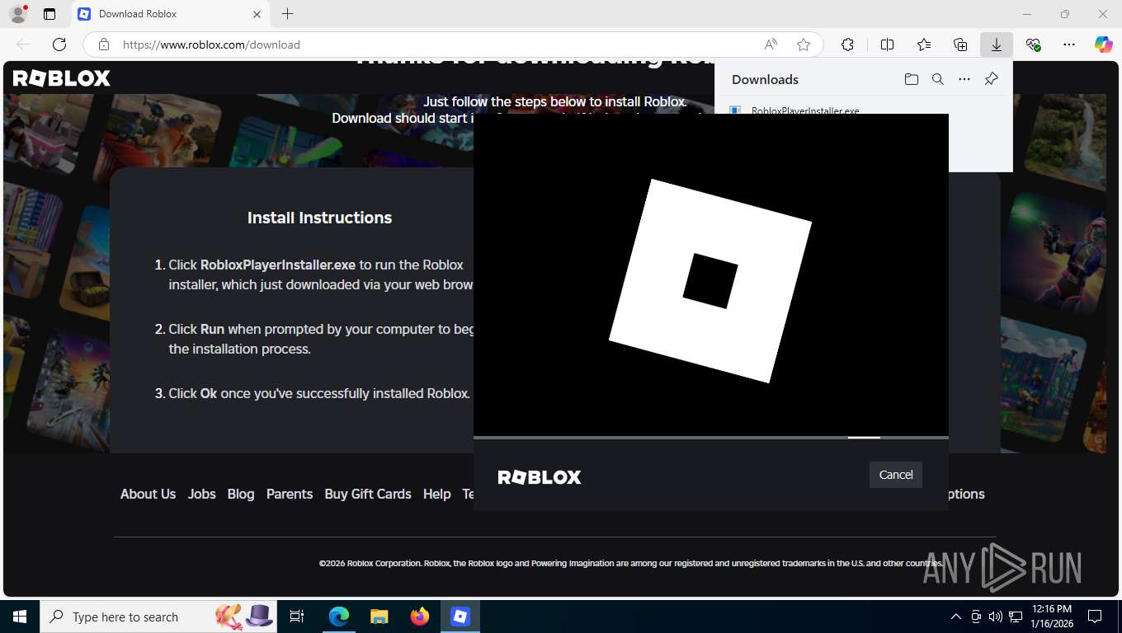1122x633 pixels.
Task: View site information lock icon
Action: (103, 45)
